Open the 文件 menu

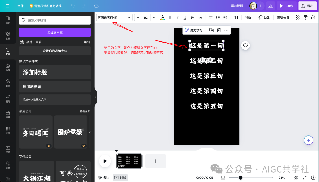coord(21,6)
